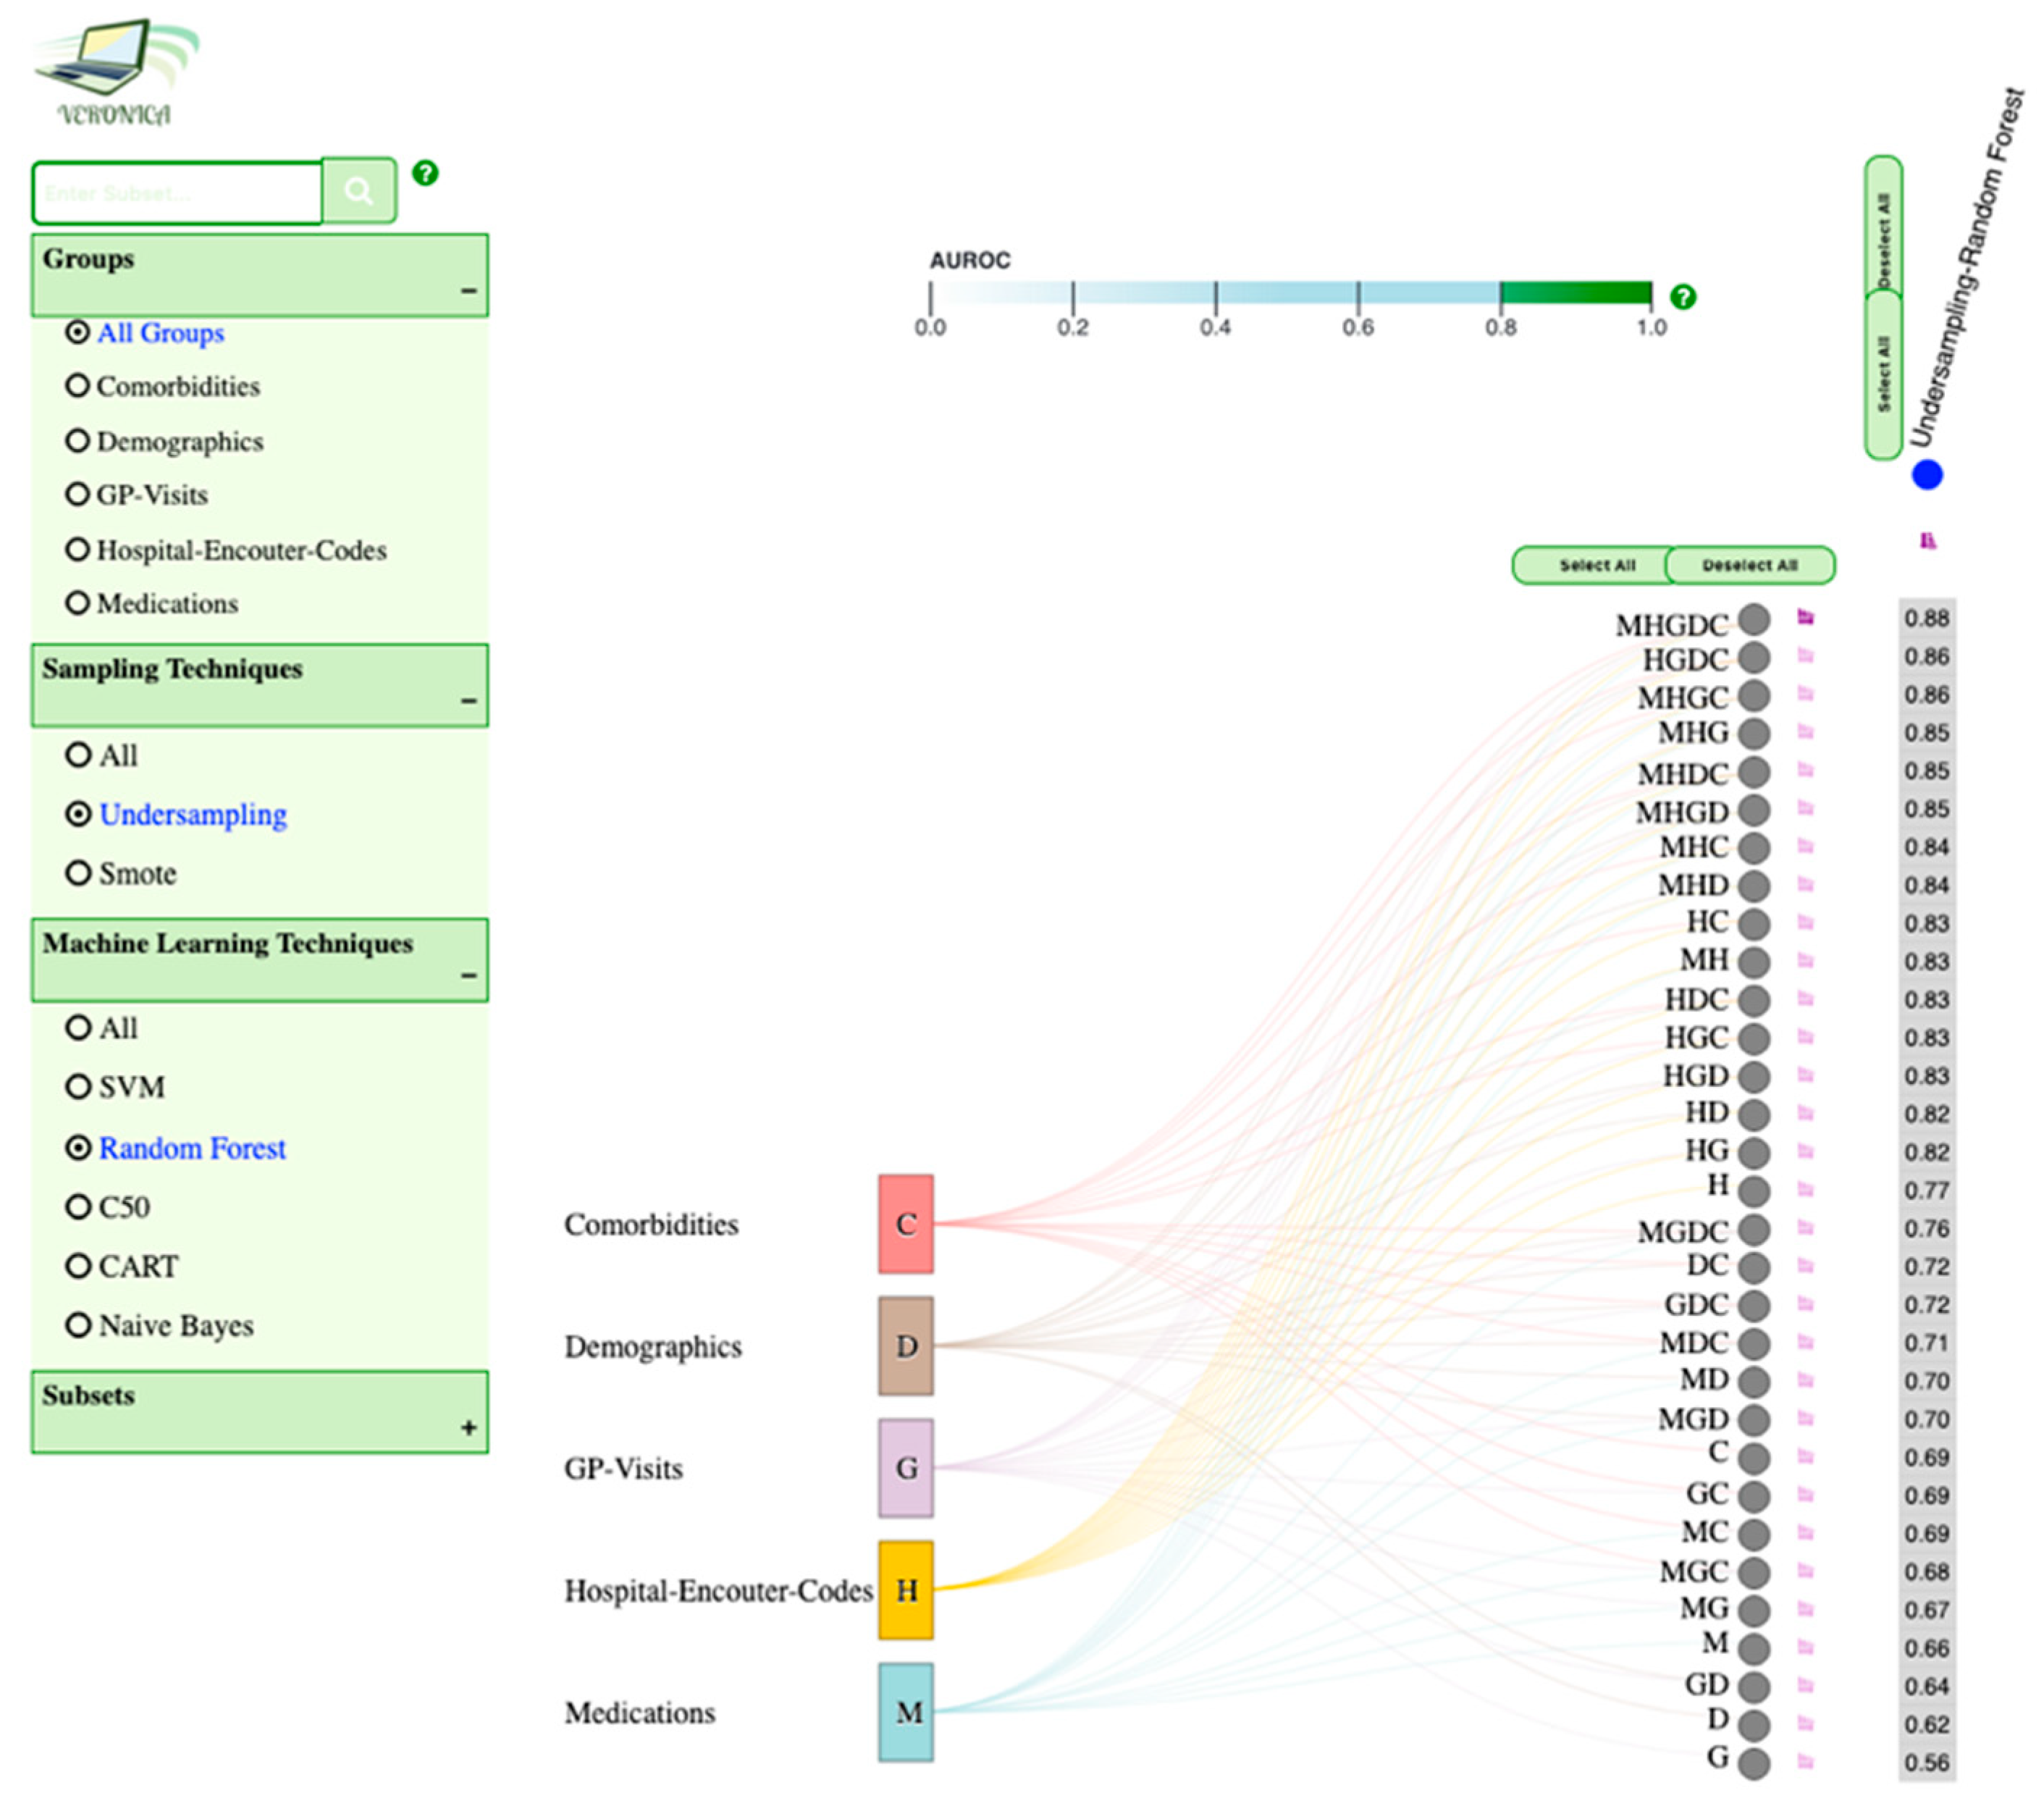Click horizontal Deselect All button above subsets
Image resolution: width=2044 pixels, height=1814 pixels.
point(1750,565)
